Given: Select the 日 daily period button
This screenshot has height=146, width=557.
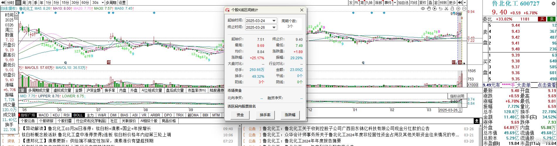Looking at the screenshot, I should 18,3.
